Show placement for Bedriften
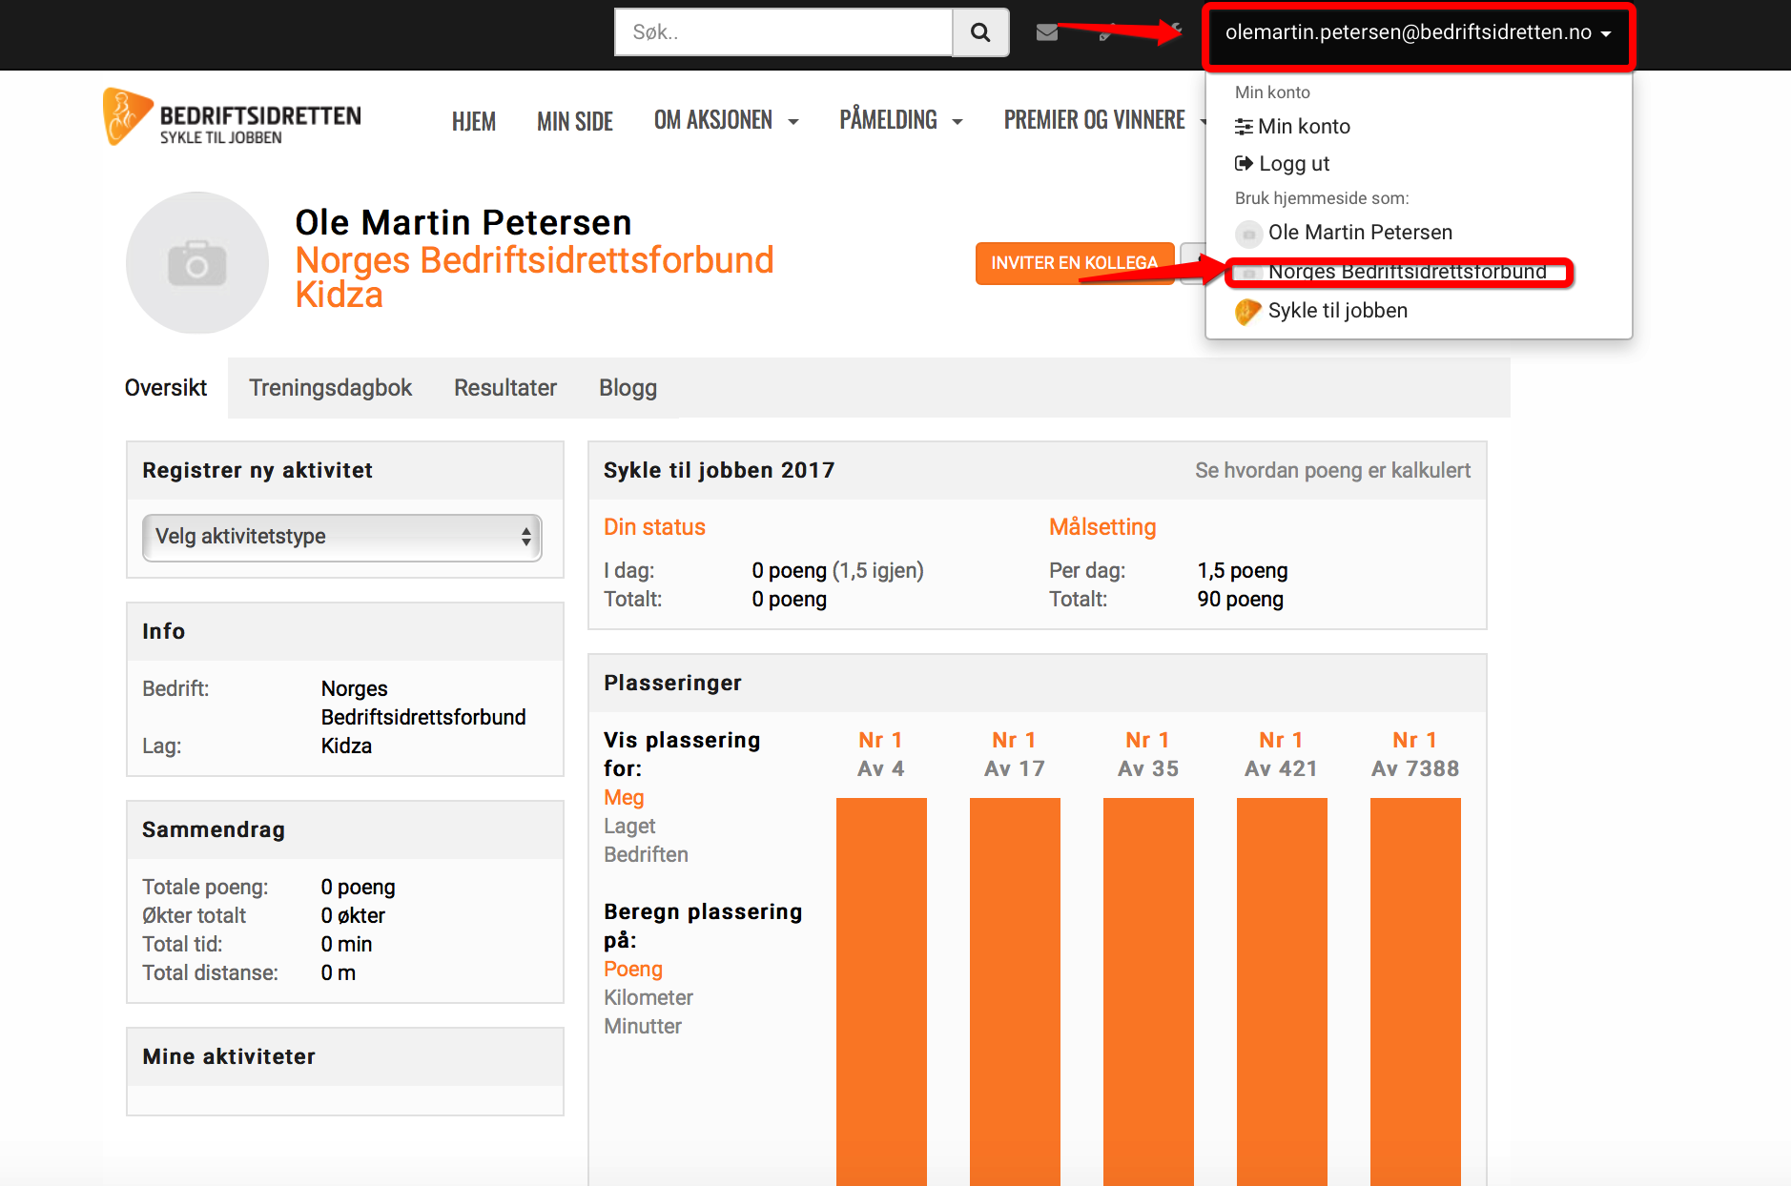This screenshot has height=1186, width=1791. [646, 855]
